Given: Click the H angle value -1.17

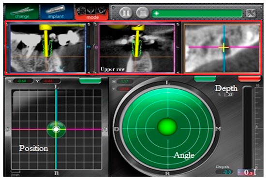Looking at the screenshot, I should tap(125, 82).
